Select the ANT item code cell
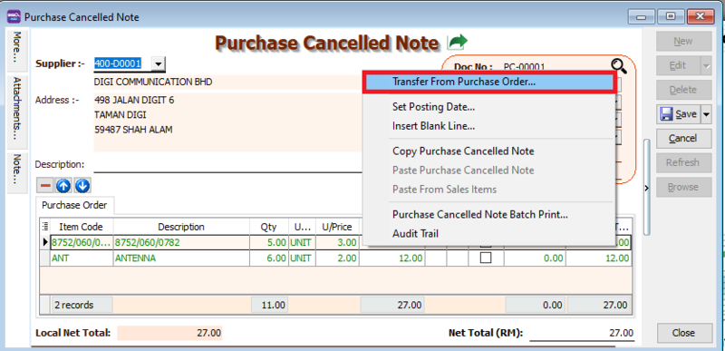The image size is (725, 351). tap(82, 258)
